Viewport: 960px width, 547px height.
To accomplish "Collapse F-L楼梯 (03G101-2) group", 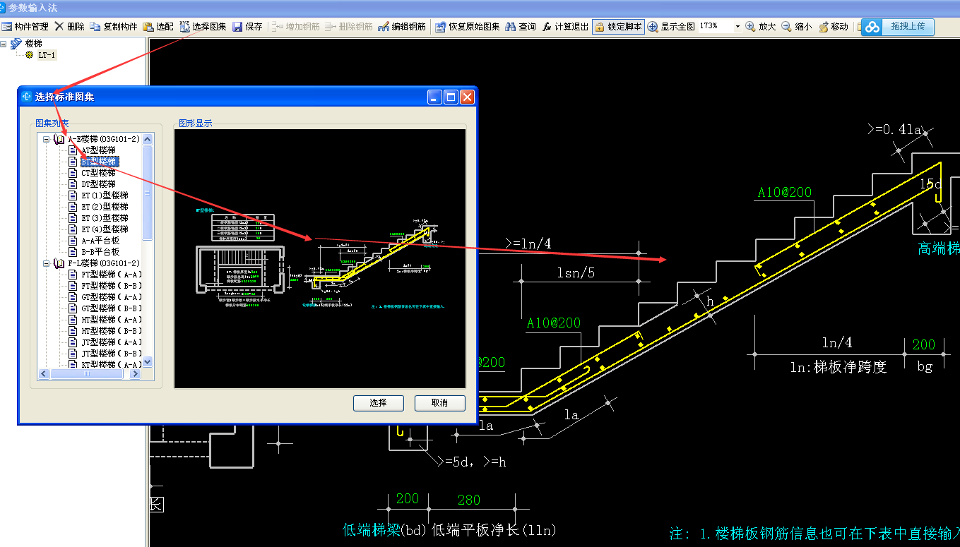I will tap(46, 263).
